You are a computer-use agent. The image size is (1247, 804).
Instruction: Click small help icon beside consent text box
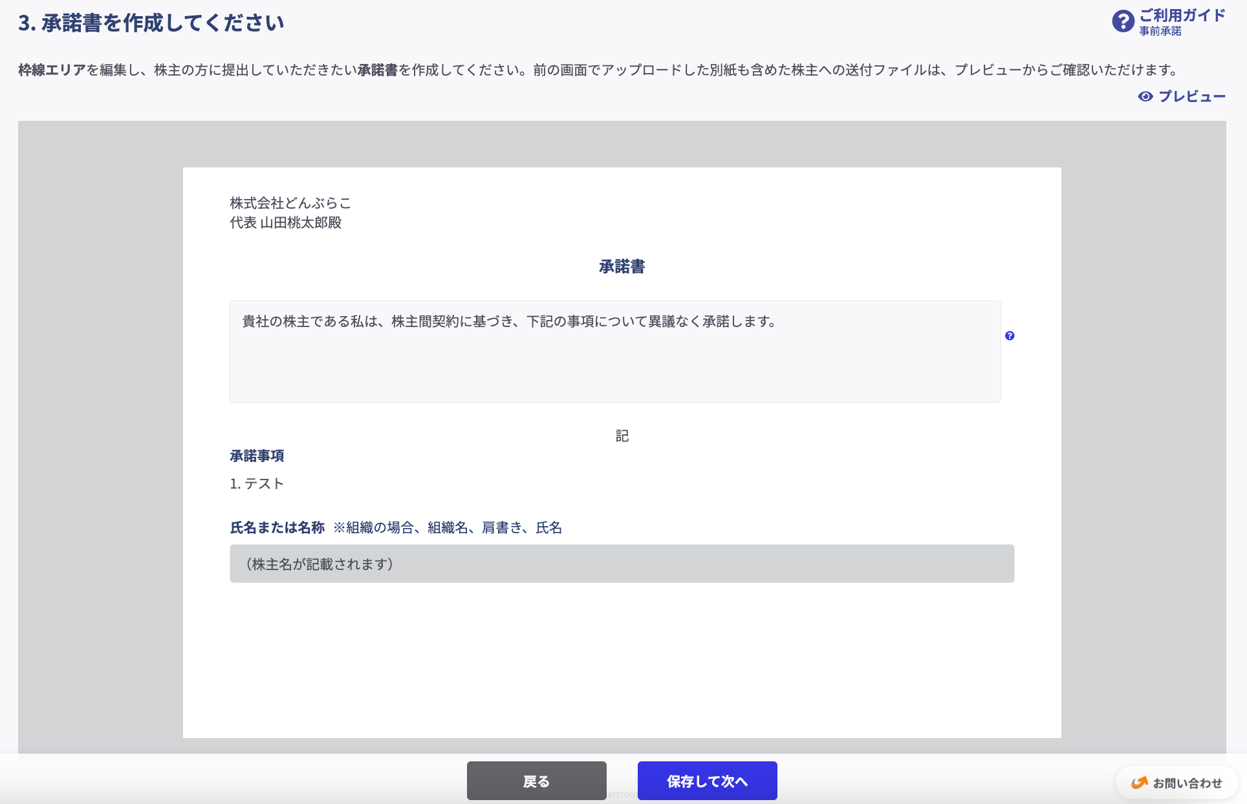tap(1010, 335)
